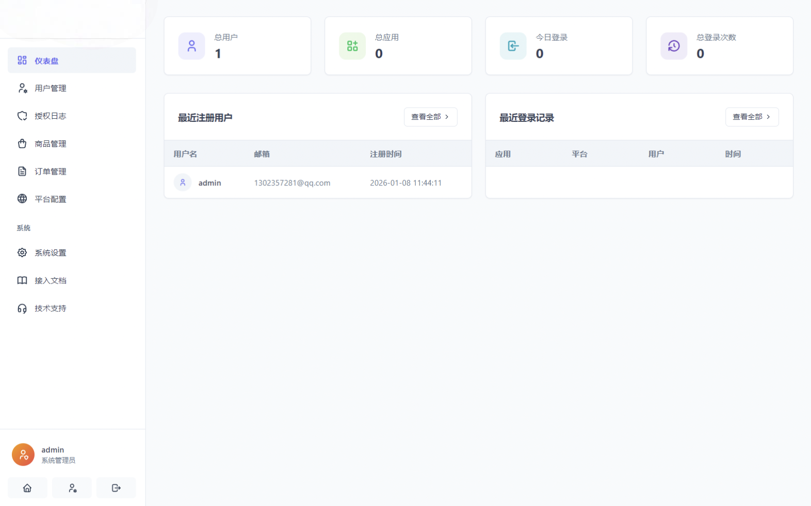The image size is (811, 506).
Task: Click the 最近注册用户 heading
Action: tap(205, 118)
